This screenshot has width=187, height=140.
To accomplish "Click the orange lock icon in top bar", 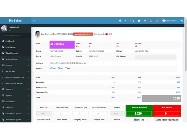I will click(x=151, y=21).
